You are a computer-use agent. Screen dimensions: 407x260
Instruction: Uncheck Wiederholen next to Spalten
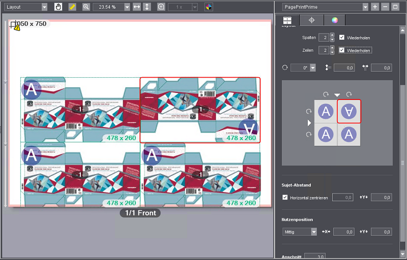[342, 38]
